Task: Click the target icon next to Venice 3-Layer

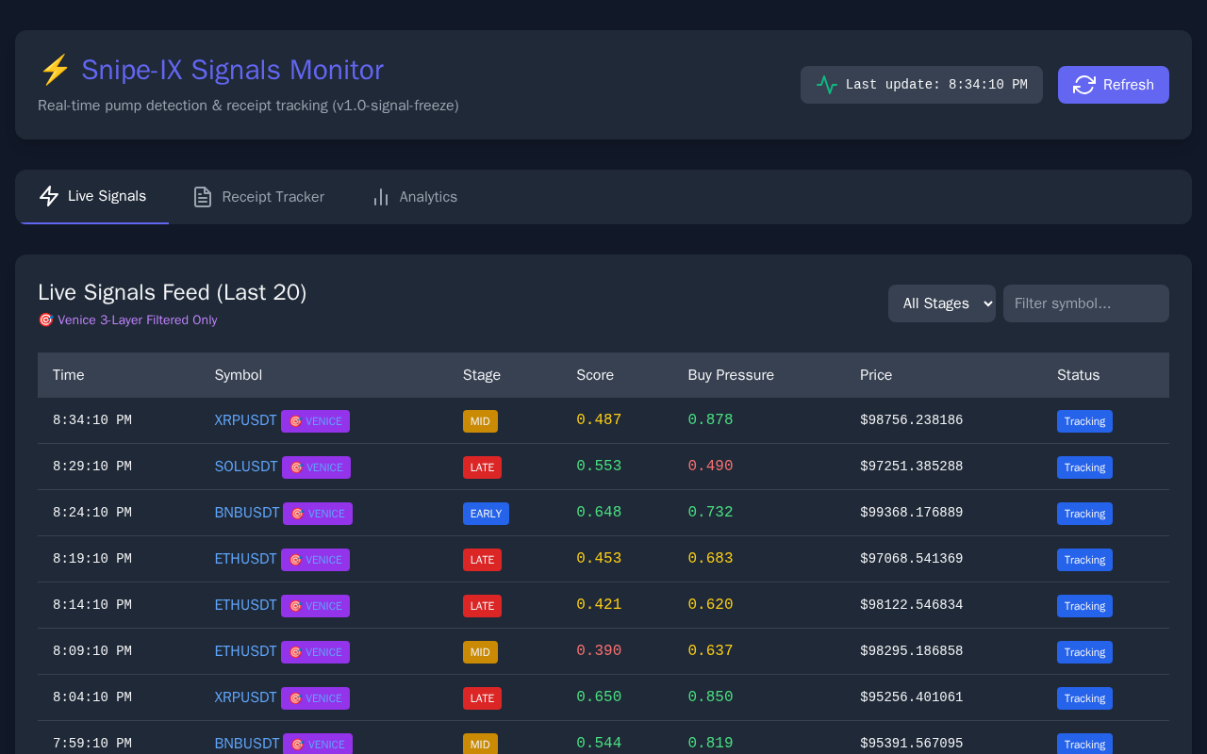Action: pos(45,320)
